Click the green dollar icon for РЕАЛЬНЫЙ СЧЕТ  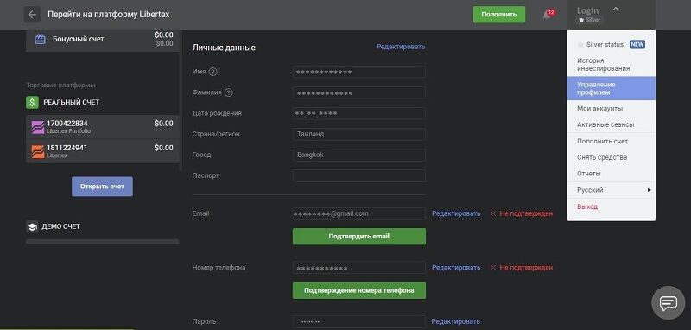tap(32, 102)
